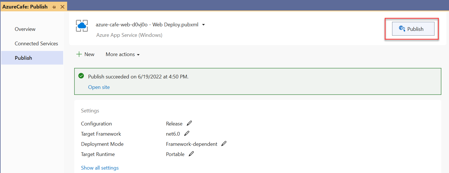Open the Connected Services section

[36, 44]
